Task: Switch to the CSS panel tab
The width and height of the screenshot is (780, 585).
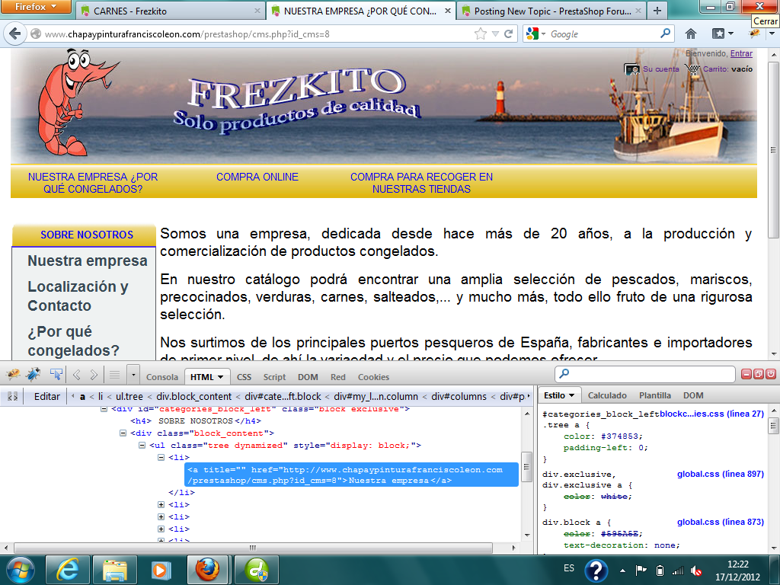Action: (x=244, y=377)
